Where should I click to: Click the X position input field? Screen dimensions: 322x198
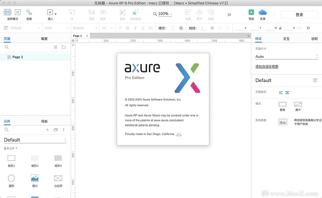(x=240, y=28)
